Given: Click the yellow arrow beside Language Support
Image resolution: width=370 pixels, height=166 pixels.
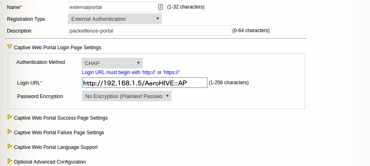Looking at the screenshot, I should click(10, 146).
